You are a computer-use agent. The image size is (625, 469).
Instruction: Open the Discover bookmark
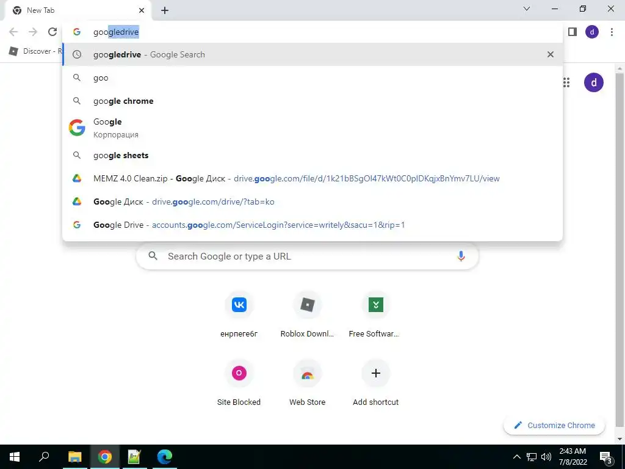[36, 51]
